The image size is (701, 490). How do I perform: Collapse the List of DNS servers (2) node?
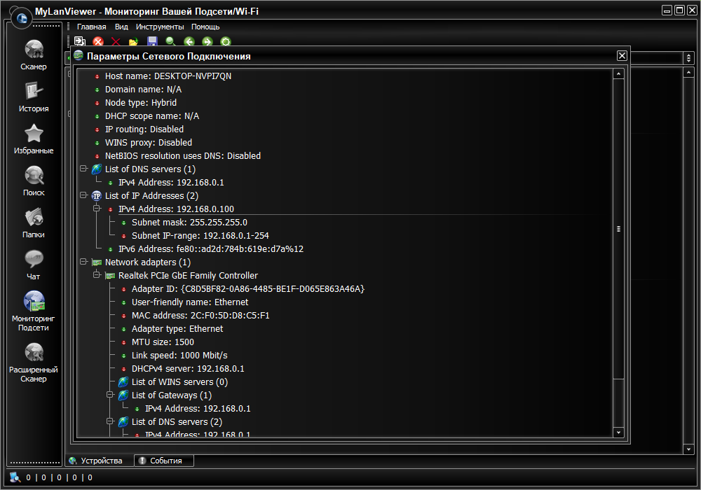point(110,421)
